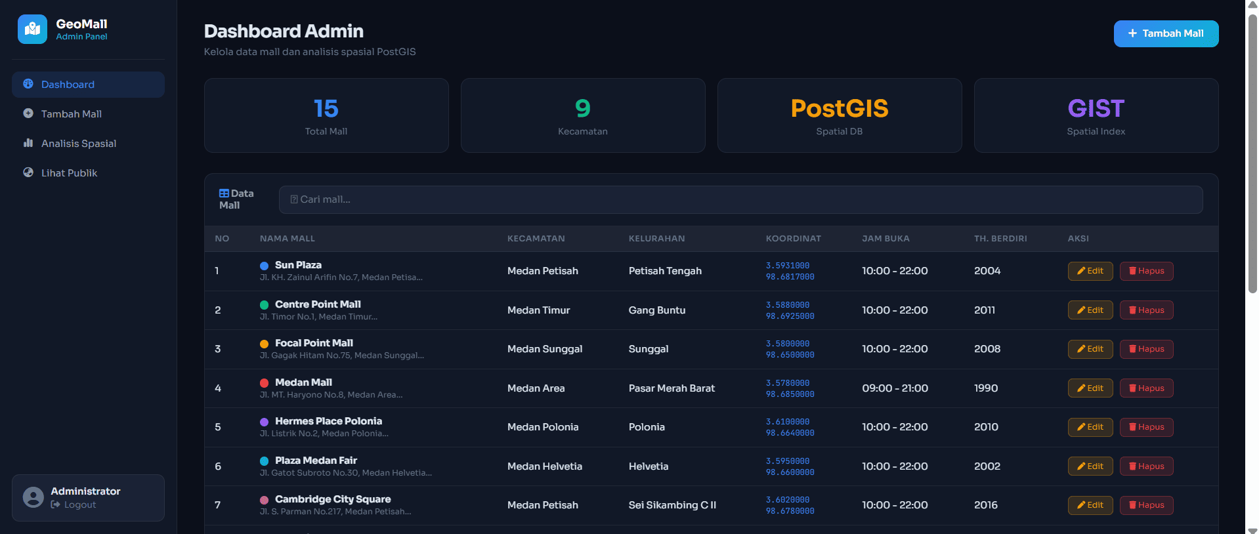Click the green dot beside Centre Point Mall
Image resolution: width=1259 pixels, height=534 pixels.
(264, 305)
